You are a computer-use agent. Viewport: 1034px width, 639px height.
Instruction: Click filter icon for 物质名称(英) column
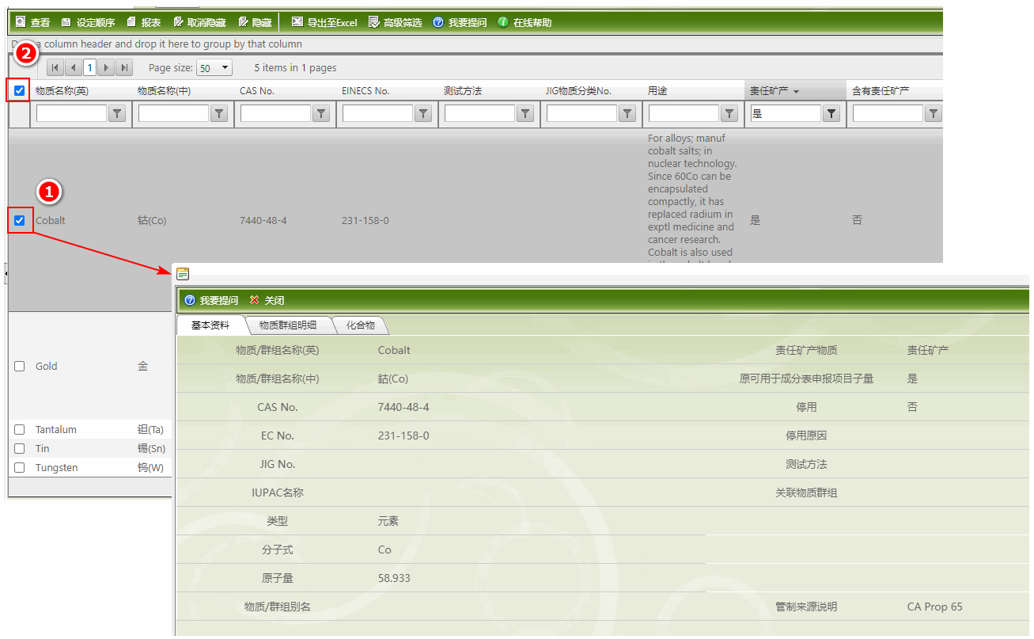[x=117, y=114]
